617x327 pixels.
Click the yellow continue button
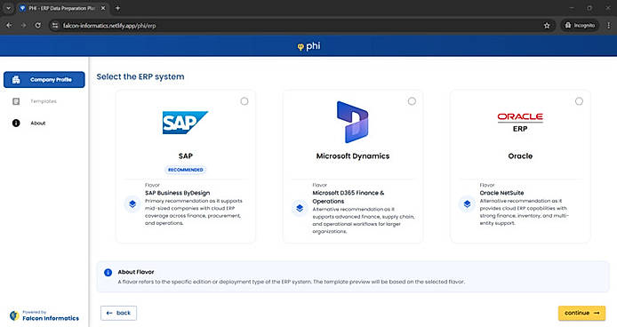(581, 314)
